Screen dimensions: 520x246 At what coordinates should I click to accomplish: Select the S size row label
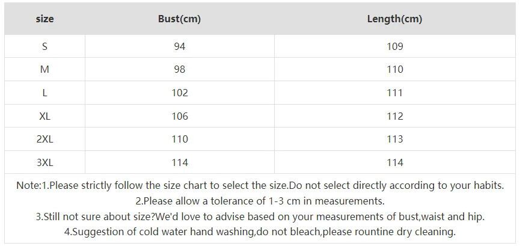click(x=44, y=46)
